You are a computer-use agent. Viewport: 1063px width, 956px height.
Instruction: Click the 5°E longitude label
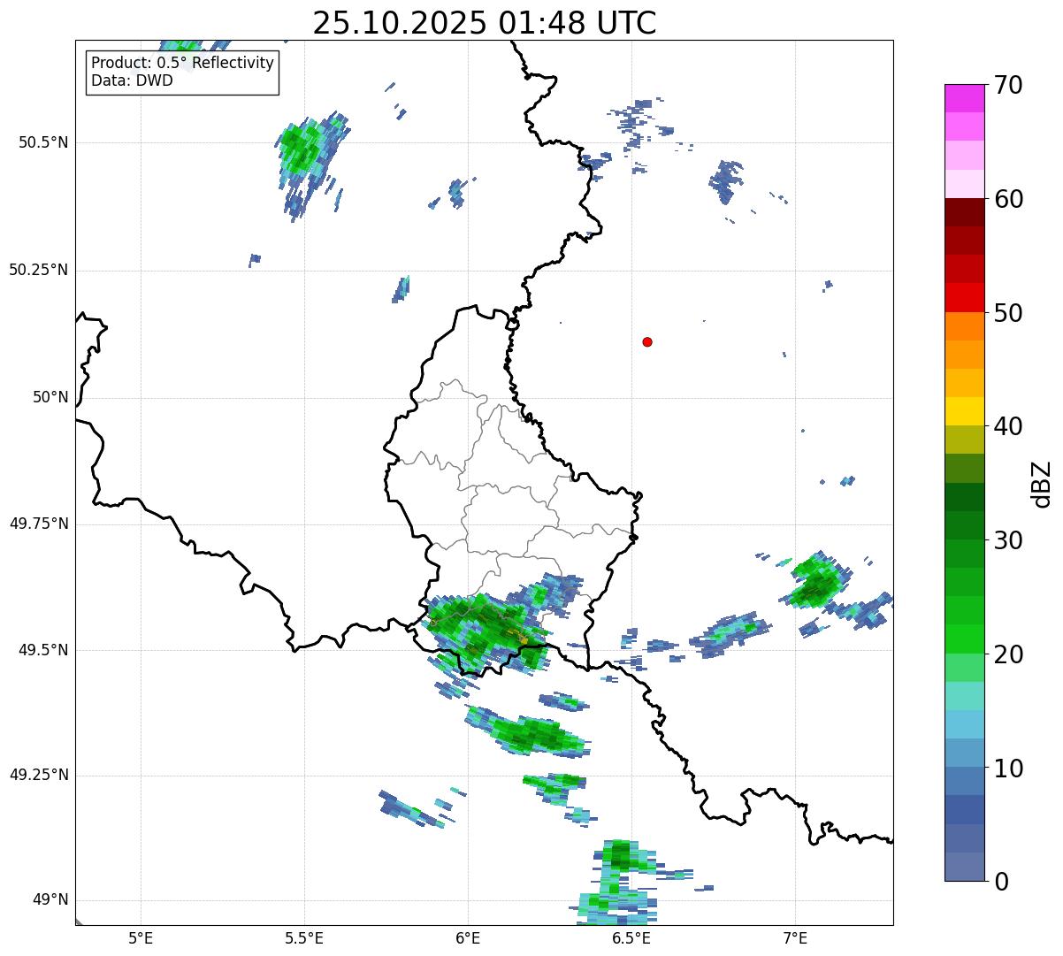coord(141,937)
